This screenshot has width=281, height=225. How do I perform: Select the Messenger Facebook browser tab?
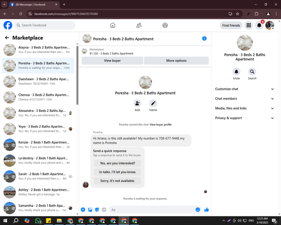34,4
